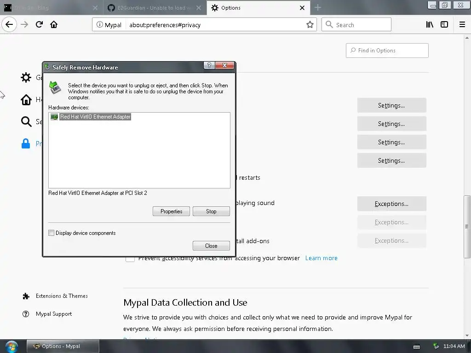Image resolution: width=471 pixels, height=353 pixels.
Task: Open a new tab with plus
Action: [x=318, y=8]
